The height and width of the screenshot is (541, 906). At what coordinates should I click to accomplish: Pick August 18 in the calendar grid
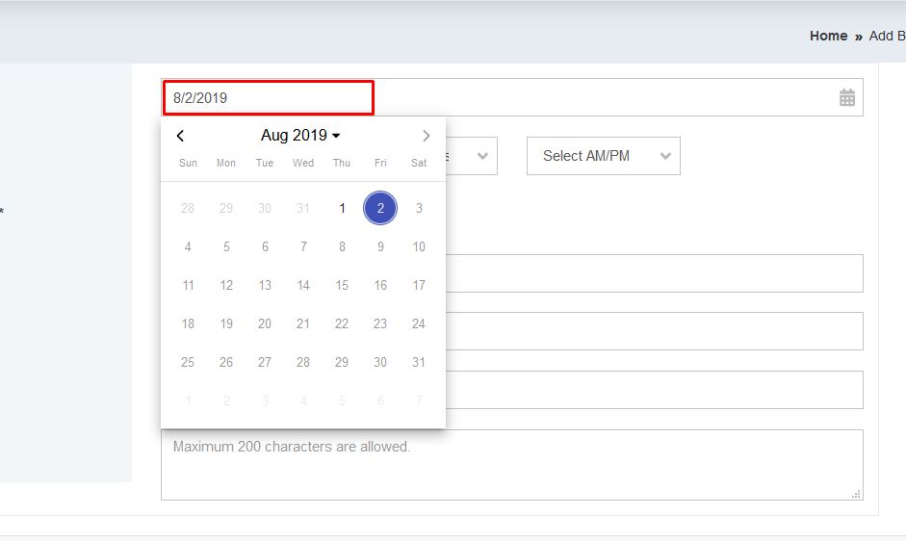point(188,323)
